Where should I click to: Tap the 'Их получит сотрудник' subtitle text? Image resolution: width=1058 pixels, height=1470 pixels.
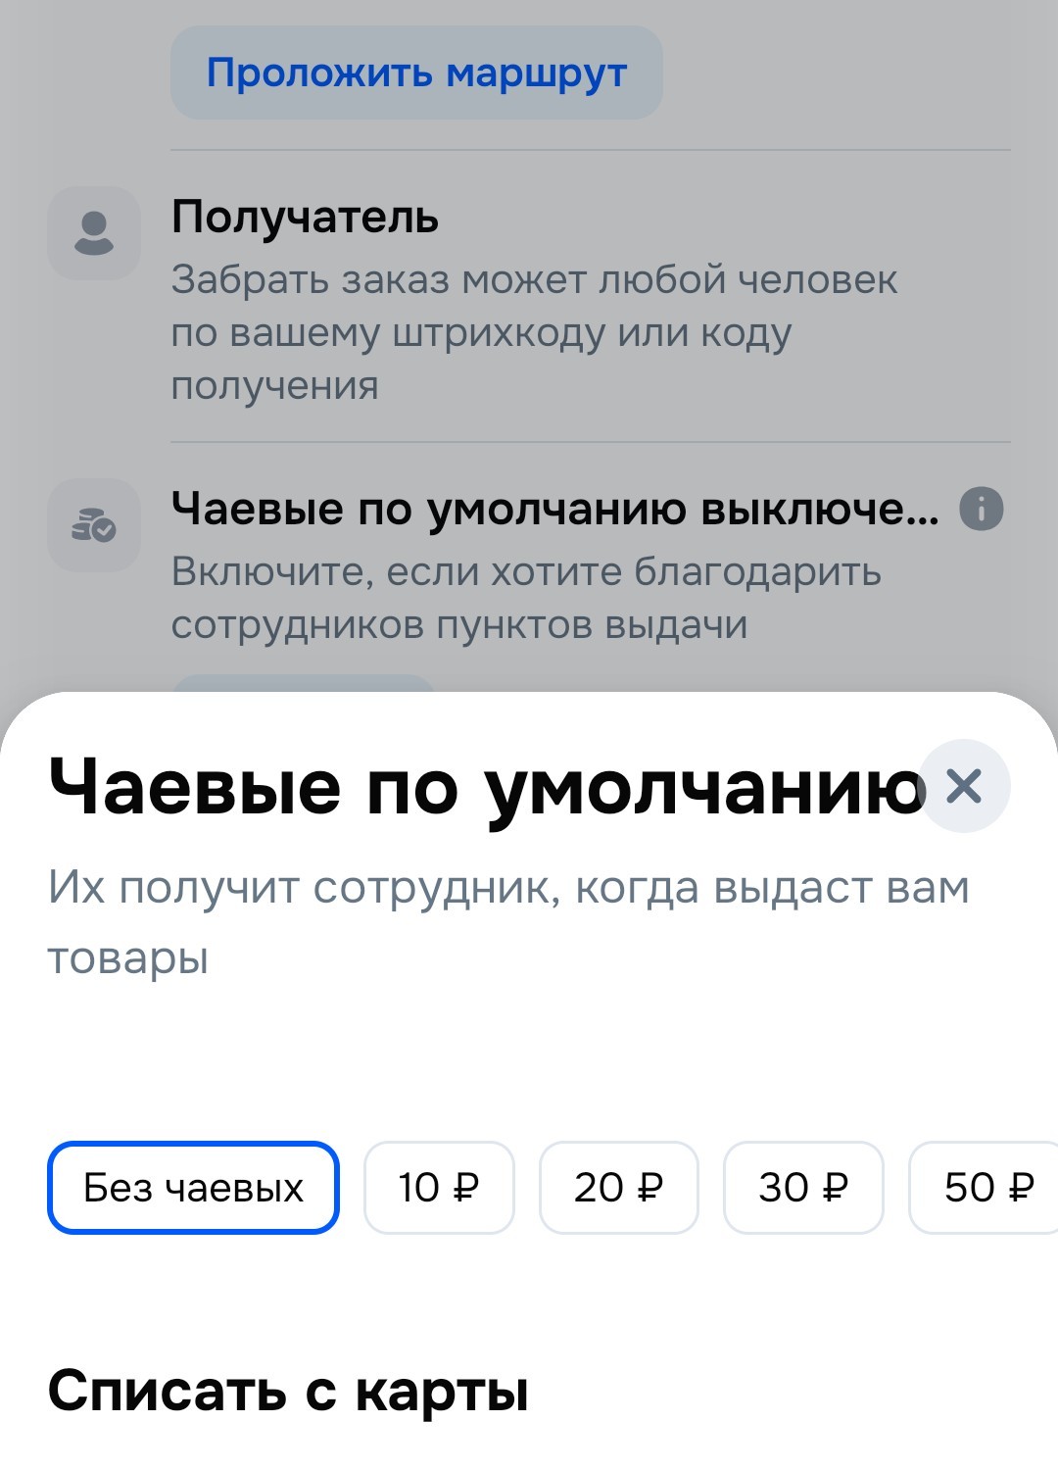508,922
